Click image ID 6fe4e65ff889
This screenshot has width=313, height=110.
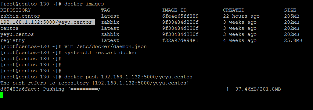pyautogui.click(x=181, y=16)
